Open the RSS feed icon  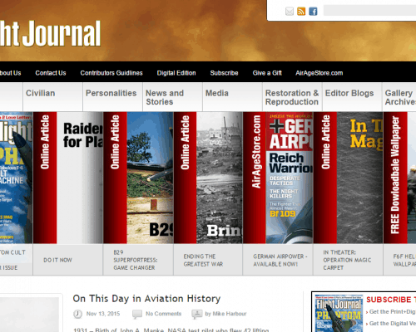pyautogui.click(x=301, y=12)
